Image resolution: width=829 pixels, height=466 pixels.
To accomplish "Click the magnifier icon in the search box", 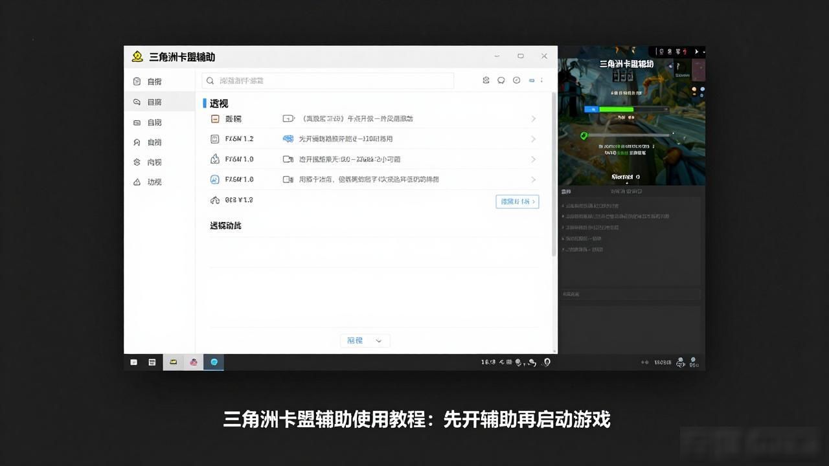I will pos(210,81).
